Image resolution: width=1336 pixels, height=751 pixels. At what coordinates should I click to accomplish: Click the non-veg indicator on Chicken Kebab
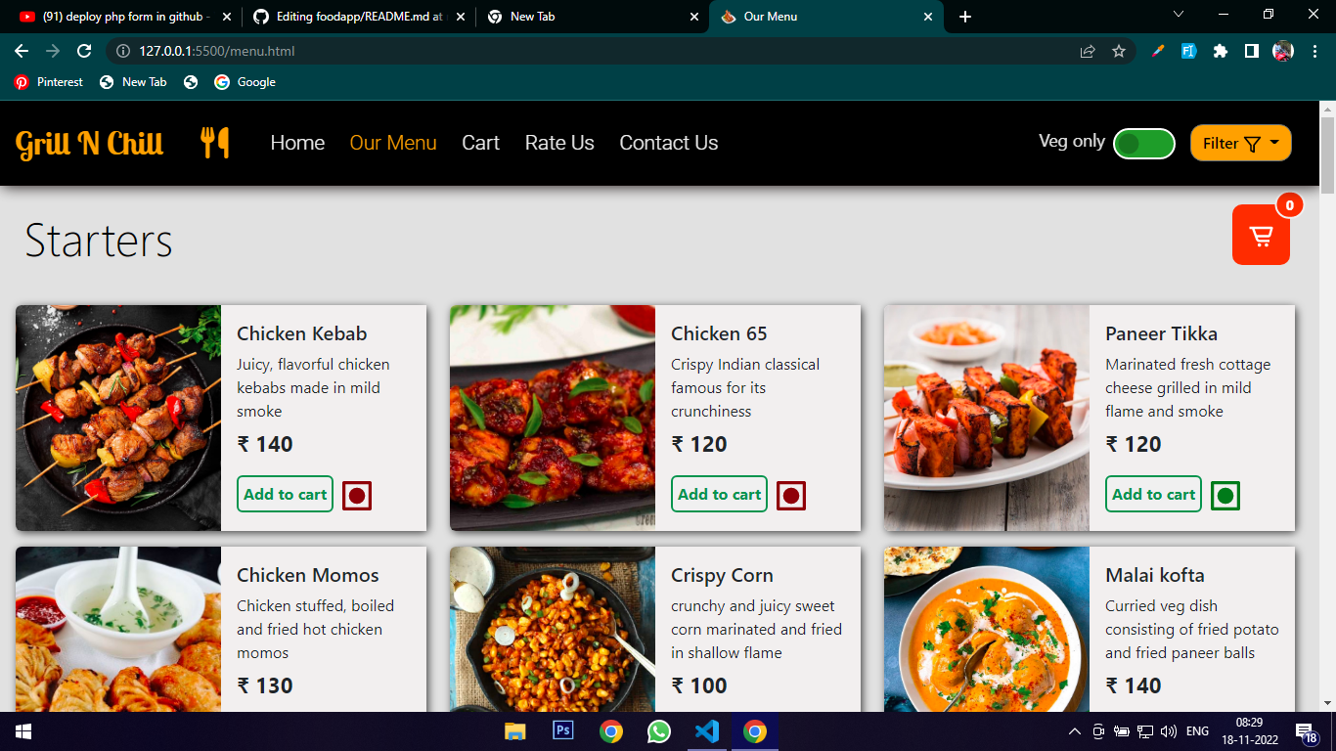click(356, 495)
